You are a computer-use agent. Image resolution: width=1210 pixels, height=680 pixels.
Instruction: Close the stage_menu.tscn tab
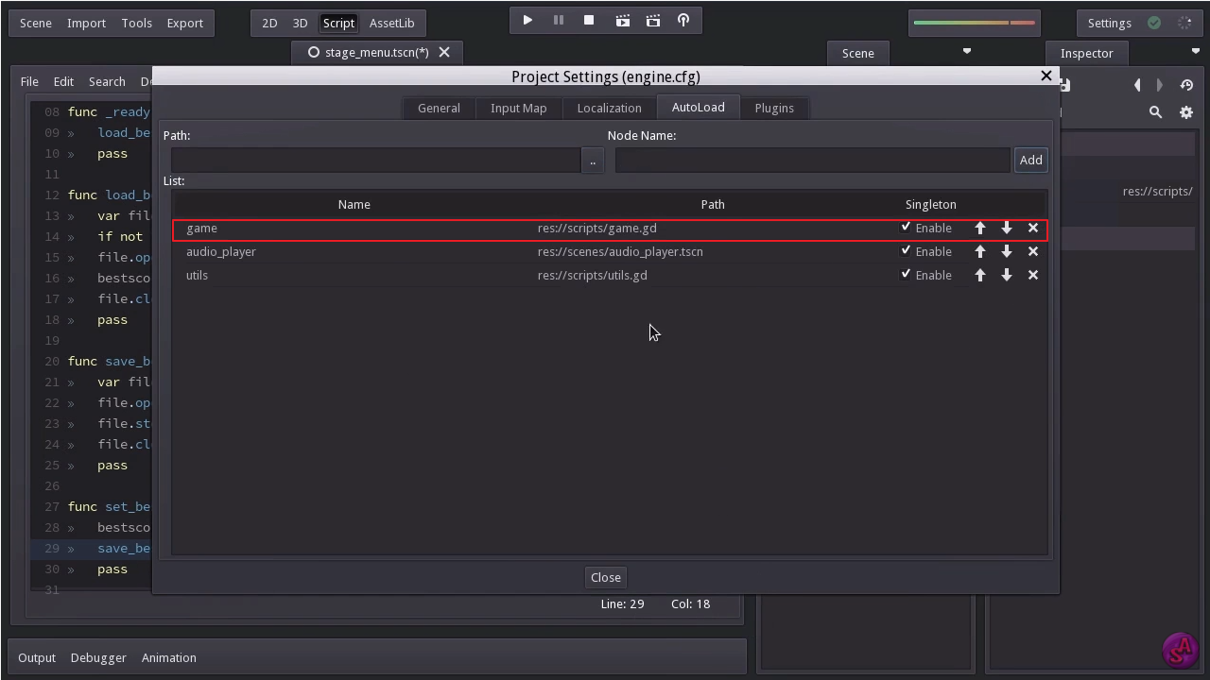[444, 52]
